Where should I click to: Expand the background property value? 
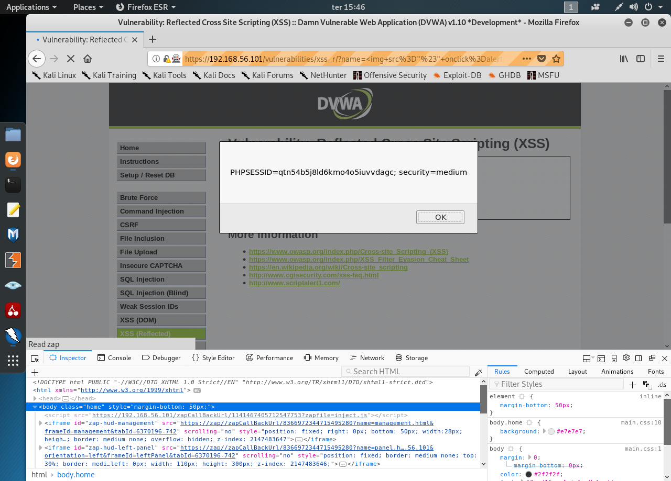pos(543,431)
